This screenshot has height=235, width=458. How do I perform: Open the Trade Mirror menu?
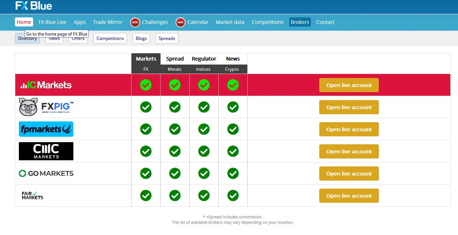tap(108, 22)
